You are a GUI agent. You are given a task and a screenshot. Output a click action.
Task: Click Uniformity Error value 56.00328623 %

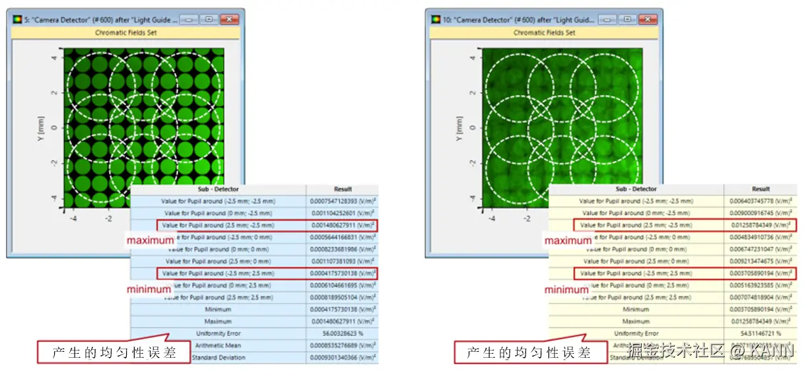pyautogui.click(x=343, y=333)
